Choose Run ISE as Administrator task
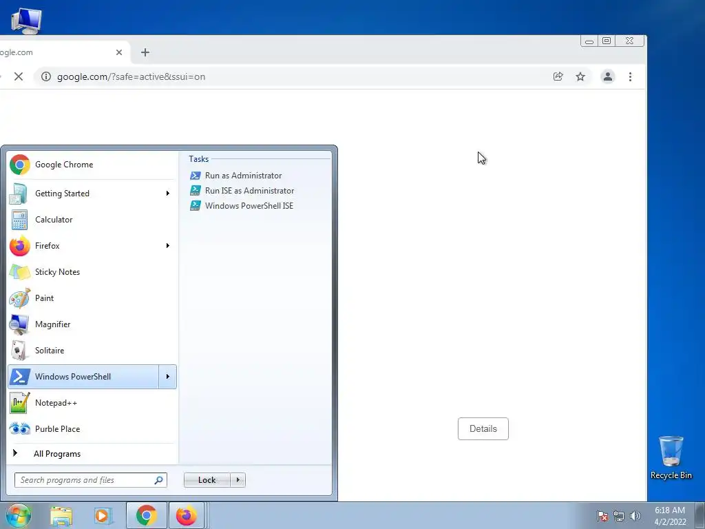The width and height of the screenshot is (705, 529). [242, 191]
